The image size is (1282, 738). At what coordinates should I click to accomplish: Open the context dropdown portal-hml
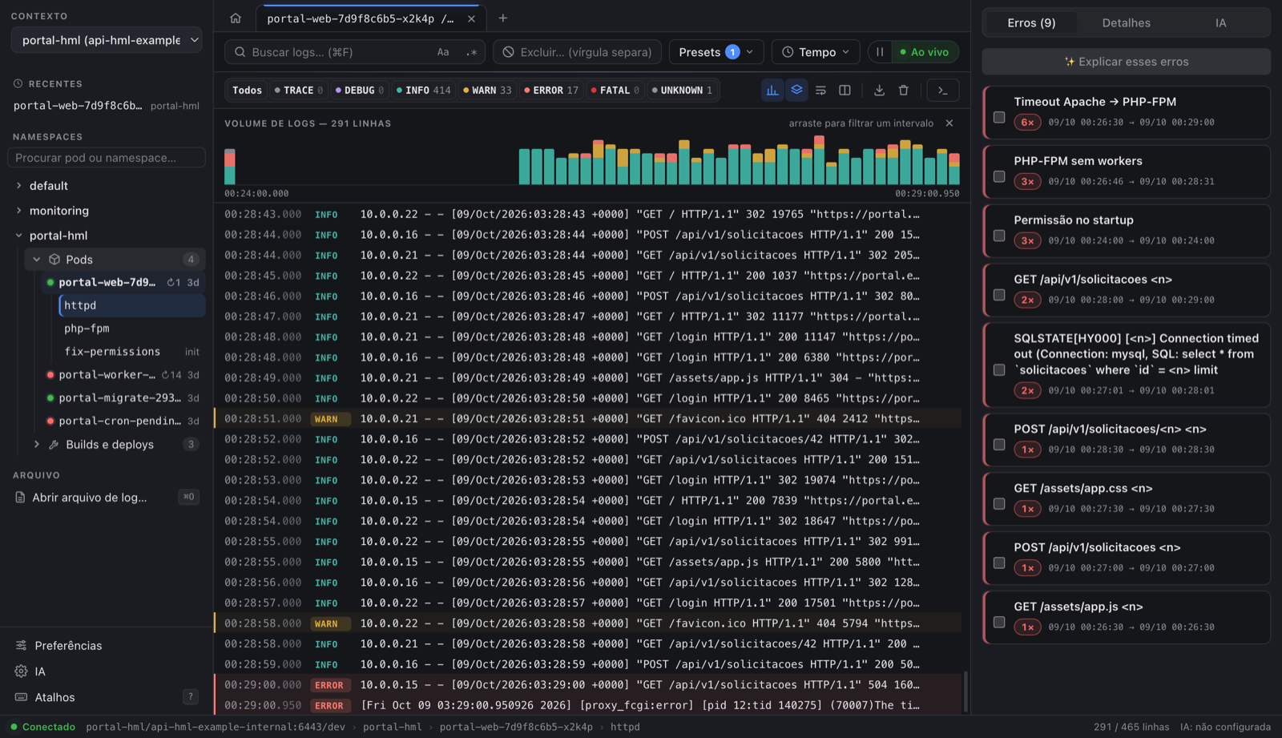click(x=107, y=40)
